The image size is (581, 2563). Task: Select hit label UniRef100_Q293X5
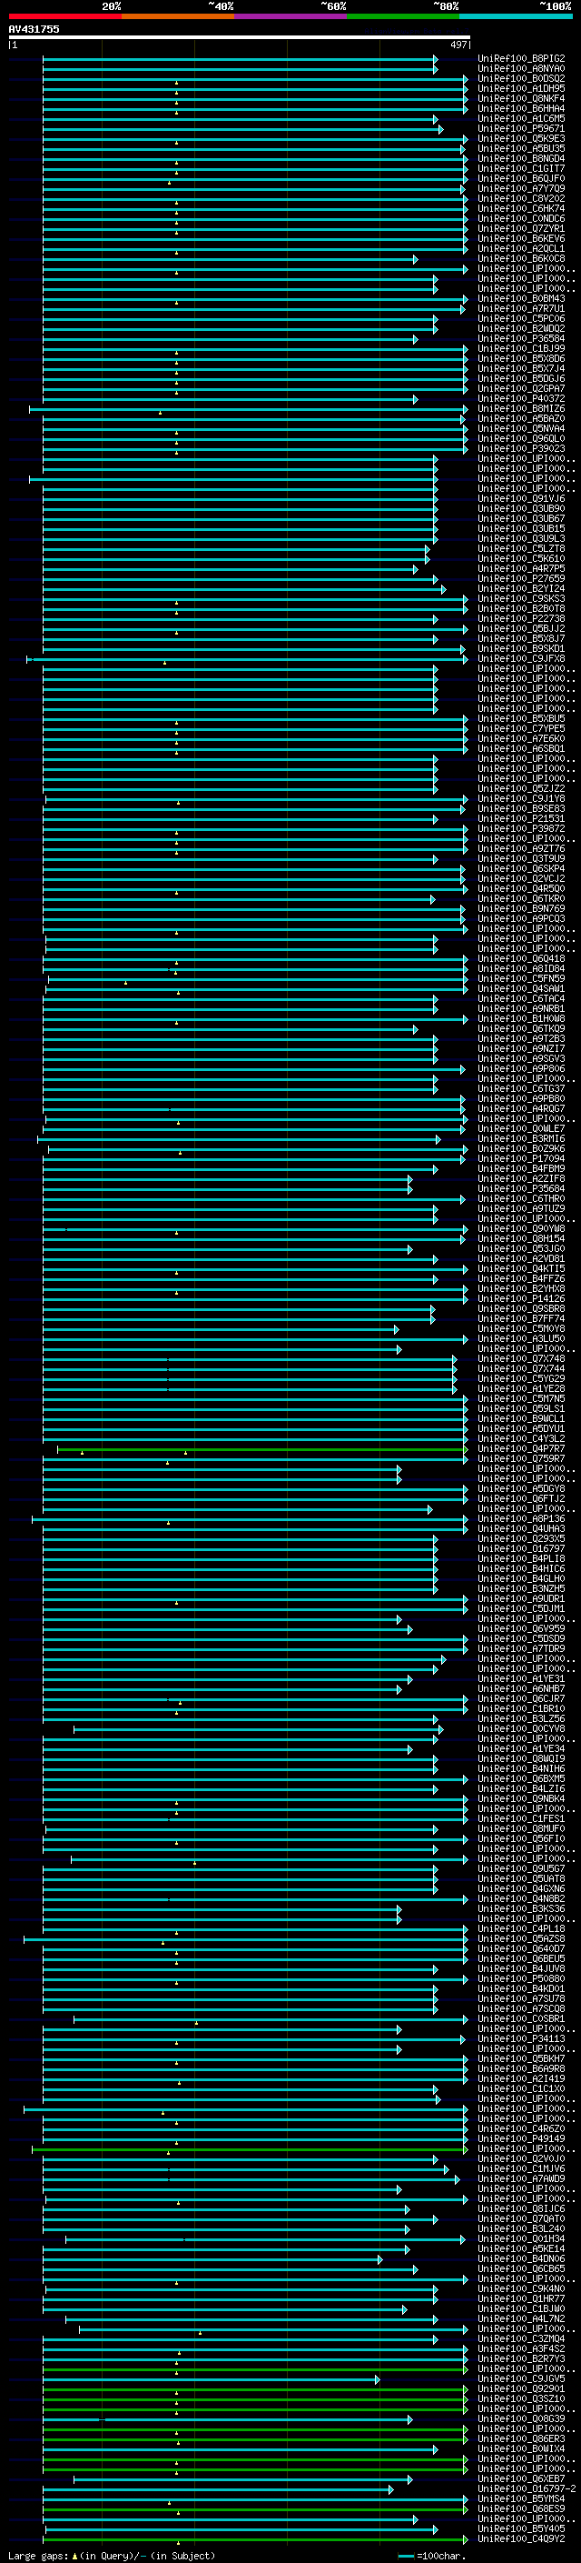click(x=521, y=1539)
